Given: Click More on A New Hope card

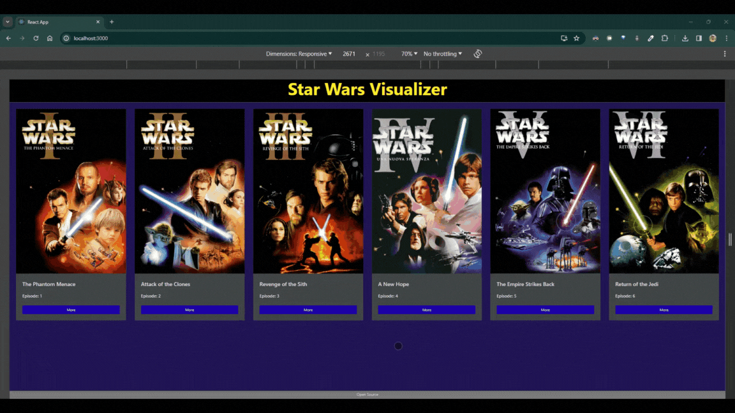Looking at the screenshot, I should 427,310.
